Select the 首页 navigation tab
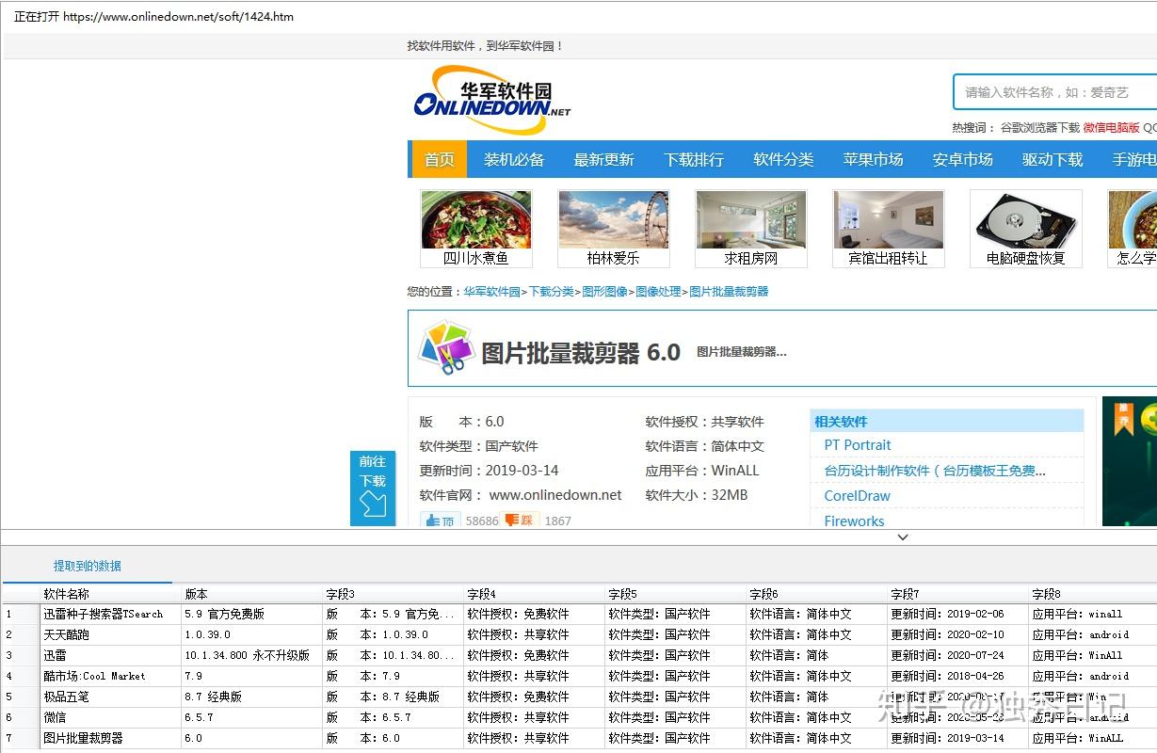 pos(439,160)
